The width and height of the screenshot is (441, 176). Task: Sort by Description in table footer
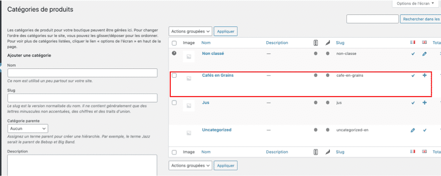coord(277,152)
